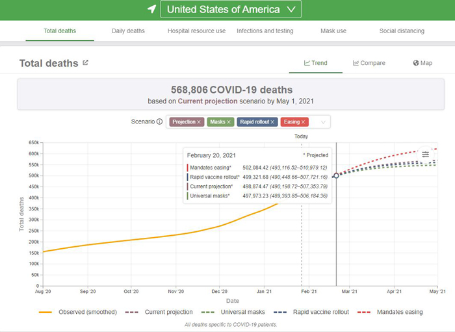Open the Map view
Image resolution: width=455 pixels, height=332 pixels.
point(422,63)
